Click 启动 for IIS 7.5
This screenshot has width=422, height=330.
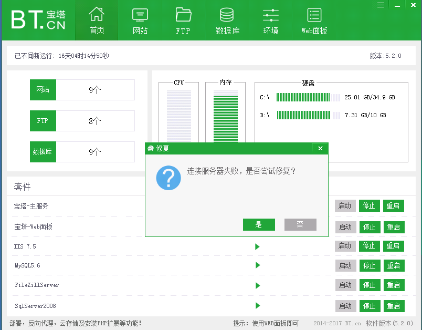(345, 246)
